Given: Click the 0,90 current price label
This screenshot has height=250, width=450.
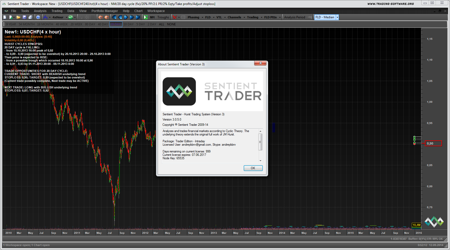Looking at the screenshot, I should coord(433,144).
